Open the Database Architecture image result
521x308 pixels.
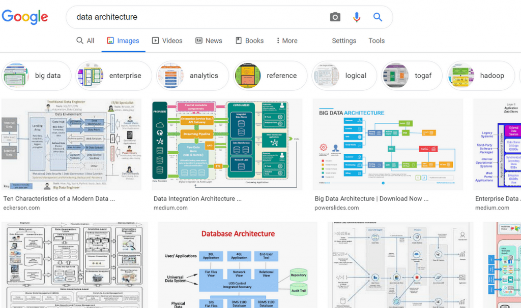[x=238, y=265]
